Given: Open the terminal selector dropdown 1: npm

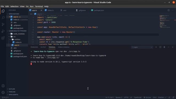Looking at the screenshot, I should (x=142, y=47).
